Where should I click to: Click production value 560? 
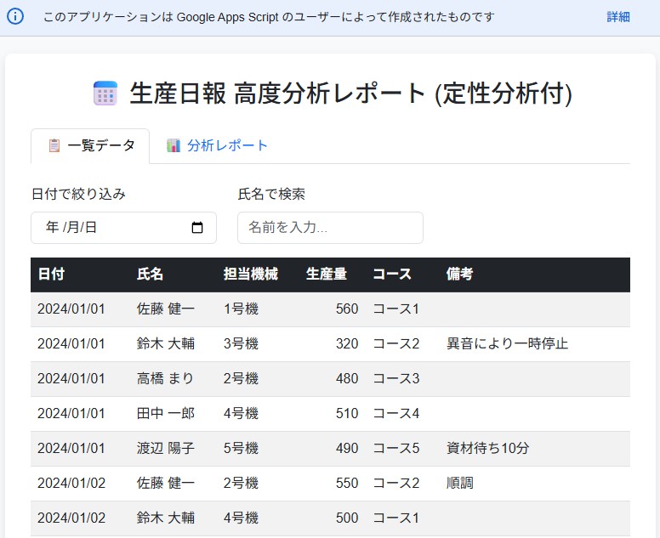(347, 309)
